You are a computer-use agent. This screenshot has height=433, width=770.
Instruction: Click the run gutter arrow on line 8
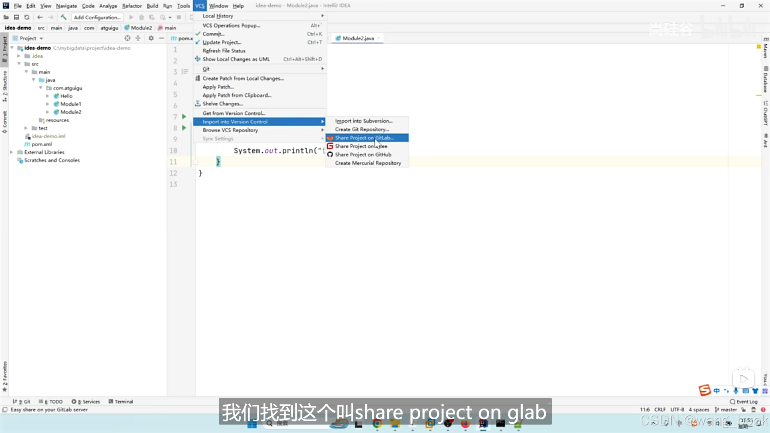(x=184, y=128)
